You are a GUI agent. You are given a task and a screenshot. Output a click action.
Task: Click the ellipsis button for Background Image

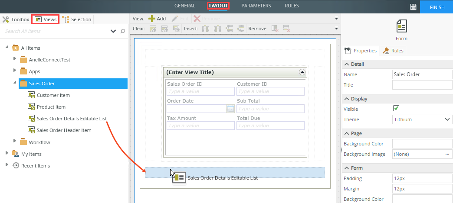pyautogui.click(x=447, y=154)
